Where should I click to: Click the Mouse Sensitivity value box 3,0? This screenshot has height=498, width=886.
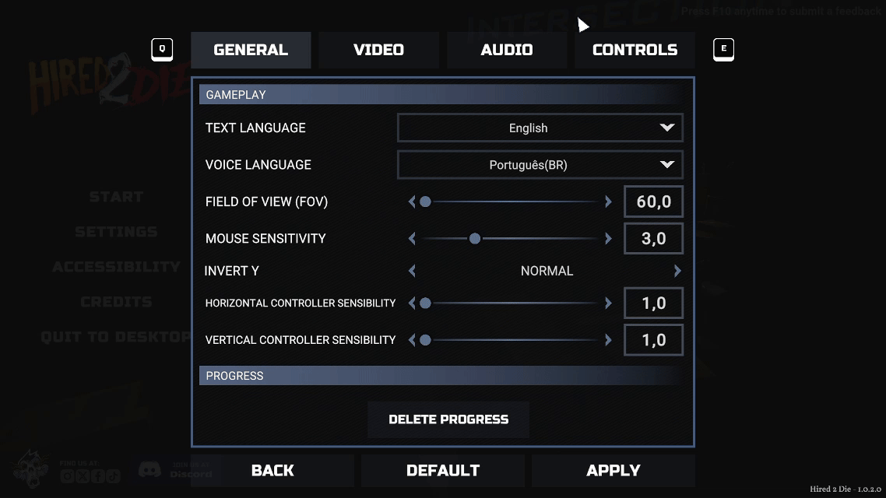click(654, 239)
